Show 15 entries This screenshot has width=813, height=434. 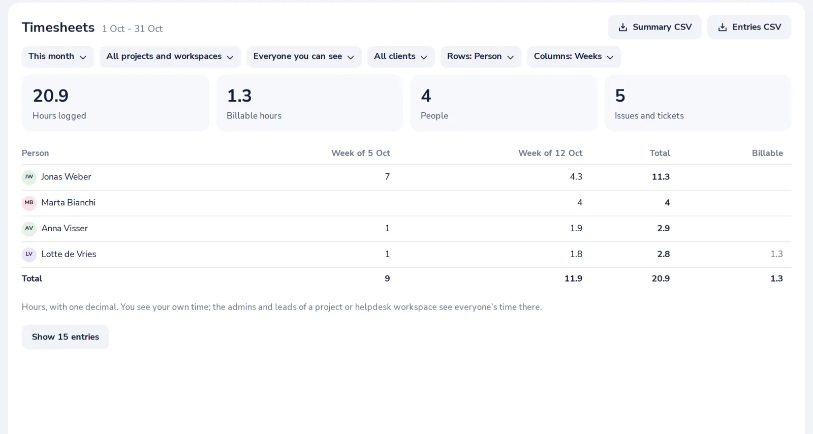click(65, 337)
